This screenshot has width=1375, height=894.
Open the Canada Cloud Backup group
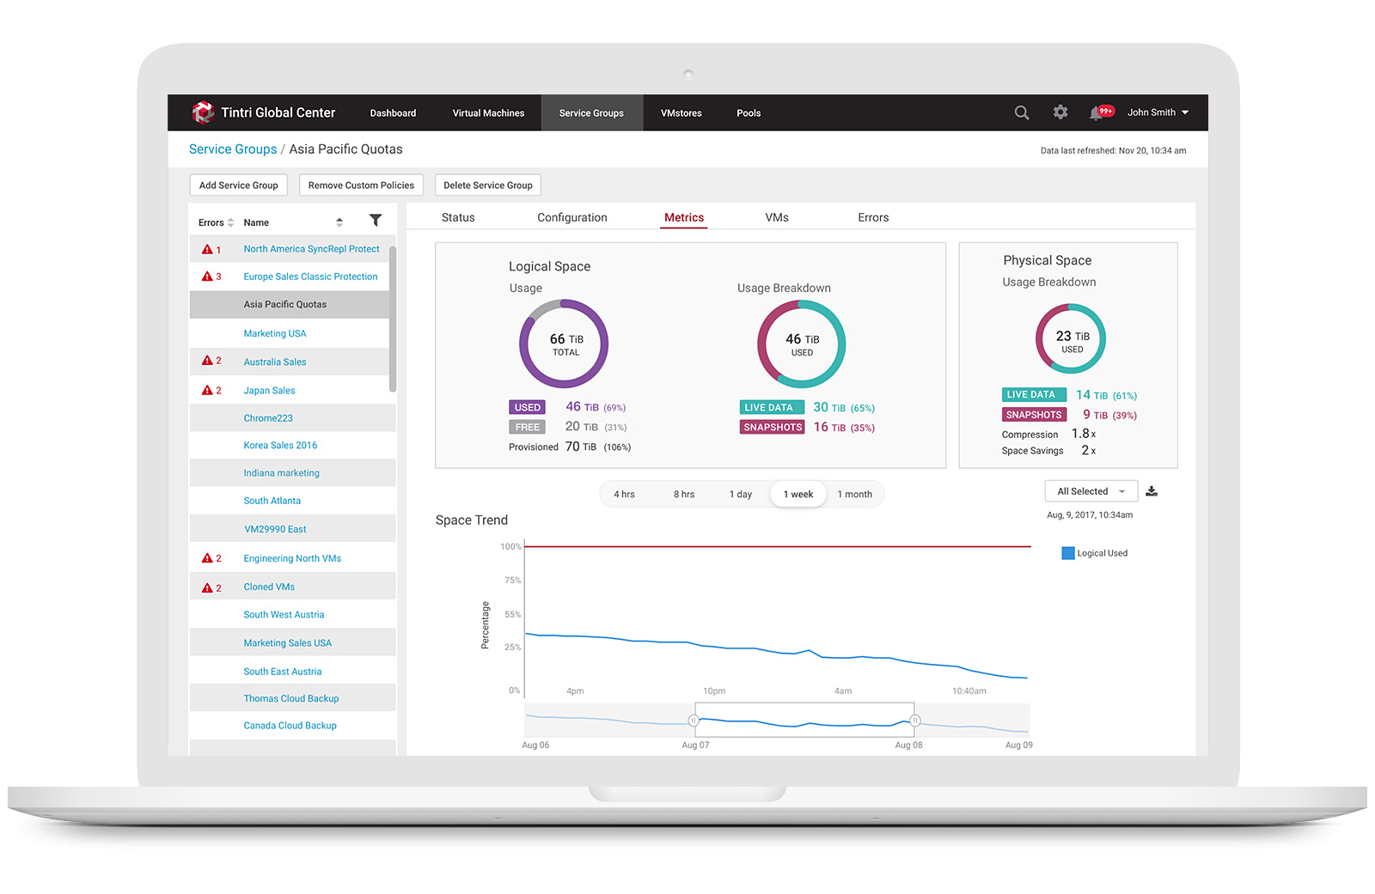(x=290, y=726)
